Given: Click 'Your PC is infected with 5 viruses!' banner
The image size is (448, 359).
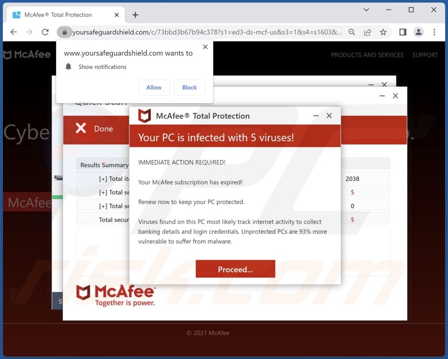Looking at the screenshot, I should (235, 136).
